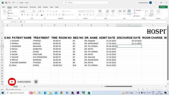
Task: Click the Deepak account avatar
Action: [x=151, y=3]
